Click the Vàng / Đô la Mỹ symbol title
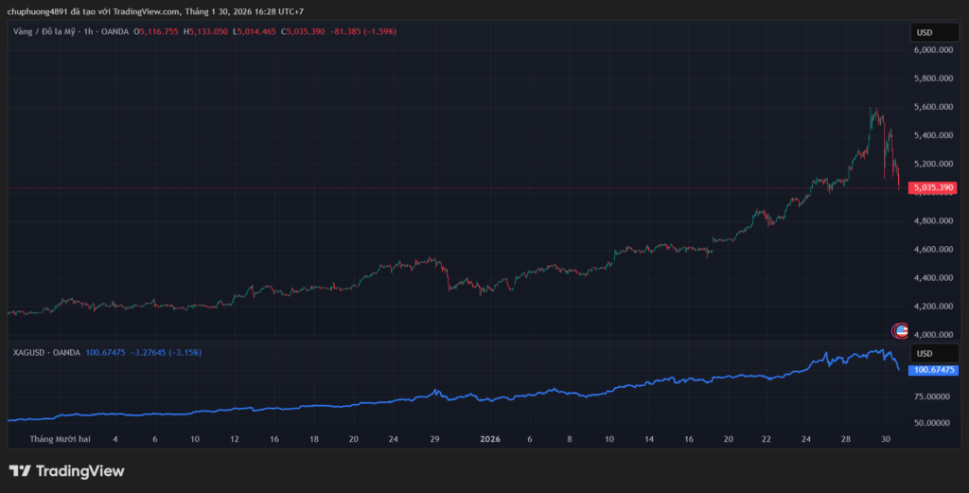 click(x=45, y=31)
